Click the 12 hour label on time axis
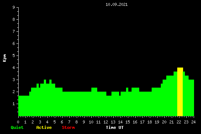Screen dimensions: 201x134 coord(106,122)
